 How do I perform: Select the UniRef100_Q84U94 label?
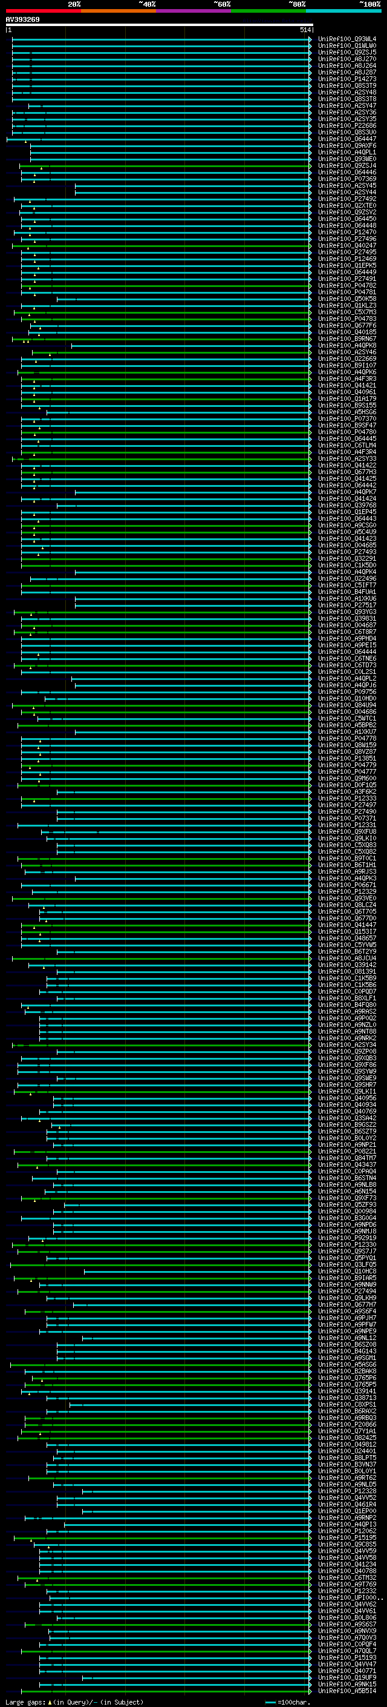point(347,705)
